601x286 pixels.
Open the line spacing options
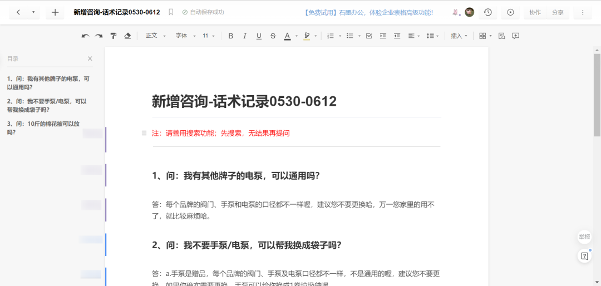[432, 36]
